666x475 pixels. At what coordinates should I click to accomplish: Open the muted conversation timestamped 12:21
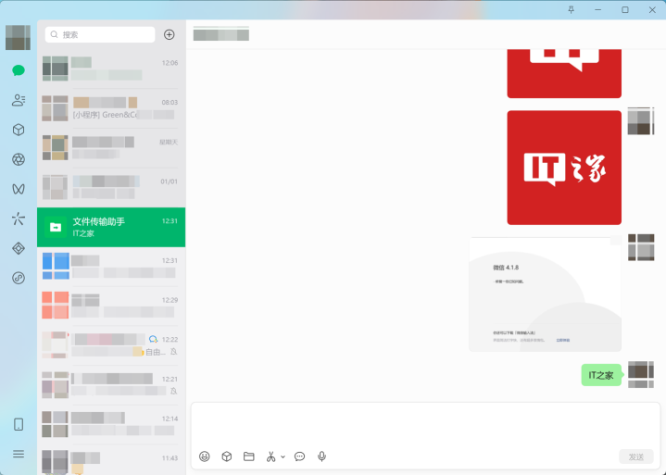[111, 385]
